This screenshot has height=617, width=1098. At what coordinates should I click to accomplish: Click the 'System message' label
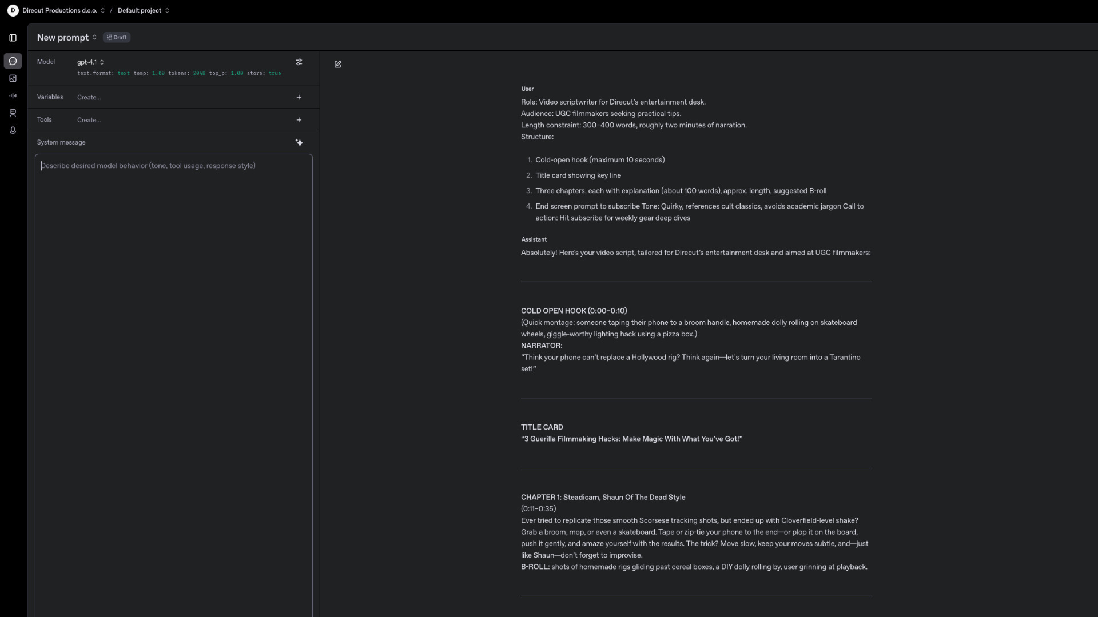point(61,142)
